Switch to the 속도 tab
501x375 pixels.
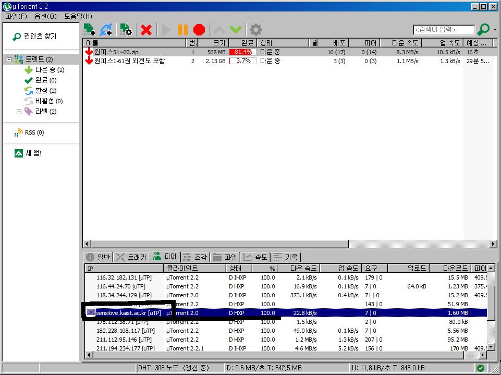(x=255, y=257)
